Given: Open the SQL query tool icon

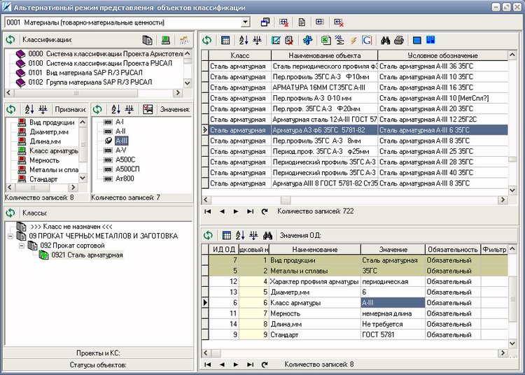Looking at the screenshot, I should [x=339, y=41].
